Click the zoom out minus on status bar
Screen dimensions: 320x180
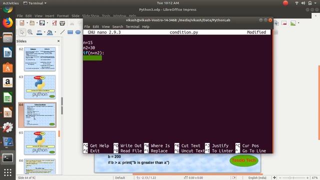(x=280, y=178)
